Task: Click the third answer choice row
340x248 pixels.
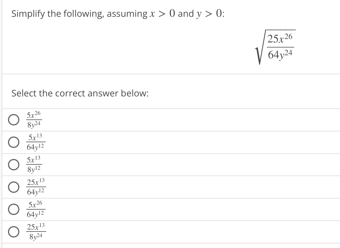Action: pos(114,165)
